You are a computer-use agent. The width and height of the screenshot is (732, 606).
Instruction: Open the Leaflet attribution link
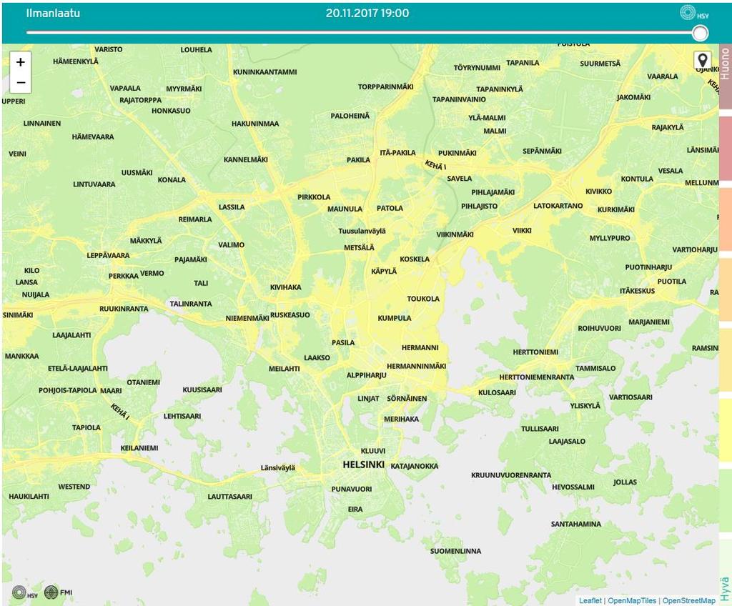point(590,600)
